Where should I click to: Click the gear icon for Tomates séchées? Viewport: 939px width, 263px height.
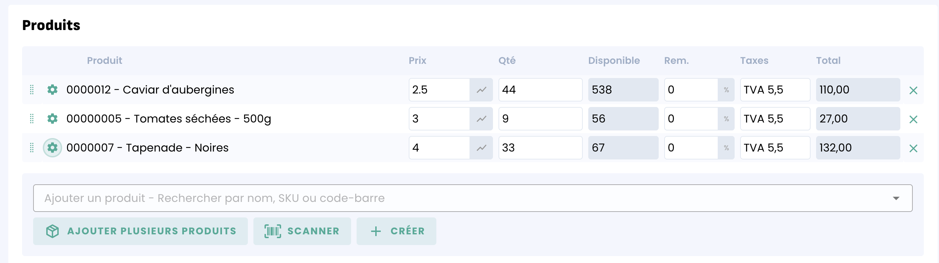pyautogui.click(x=52, y=119)
